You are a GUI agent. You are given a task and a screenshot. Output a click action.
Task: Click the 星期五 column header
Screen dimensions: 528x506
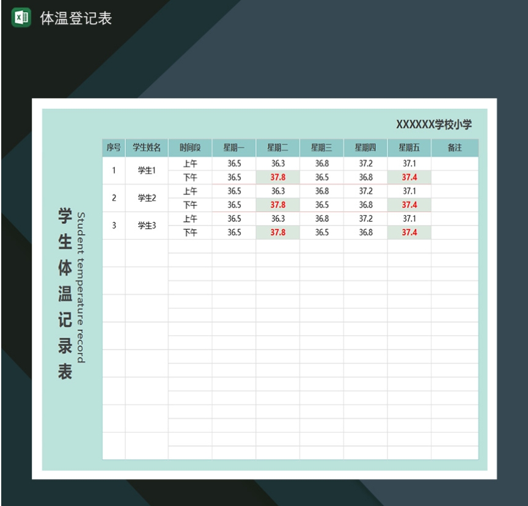[409, 147]
